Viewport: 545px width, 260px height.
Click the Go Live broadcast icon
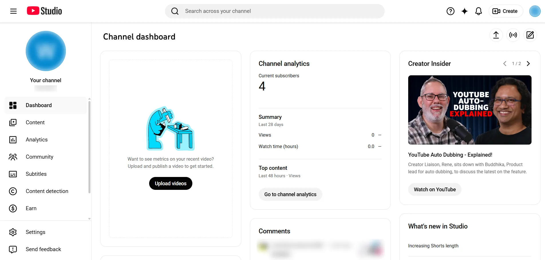(513, 35)
